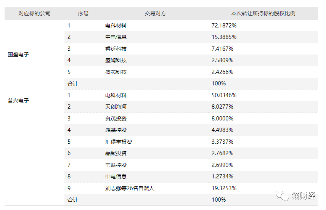
Task: Click the 磊聚投资 counterparty cell
Action: (x=116, y=153)
